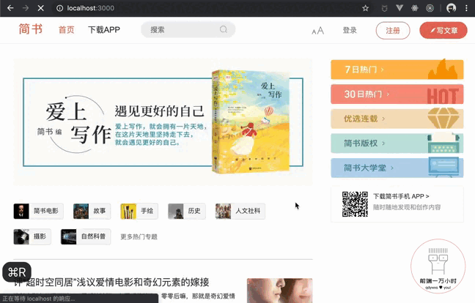Bookmark this page with the star icon

pos(365,8)
